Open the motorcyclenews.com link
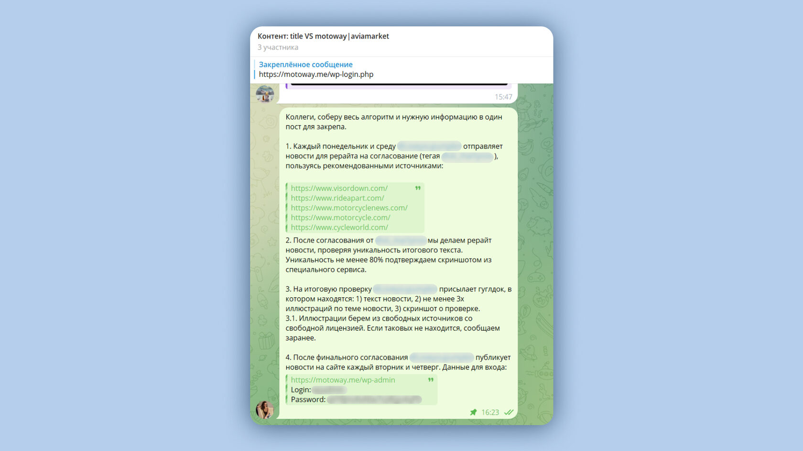The image size is (803, 451). pyautogui.click(x=349, y=208)
